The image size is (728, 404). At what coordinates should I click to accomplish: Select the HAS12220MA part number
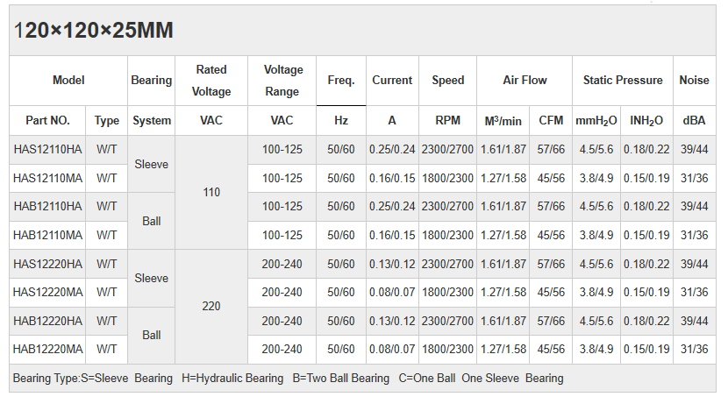coord(48,292)
